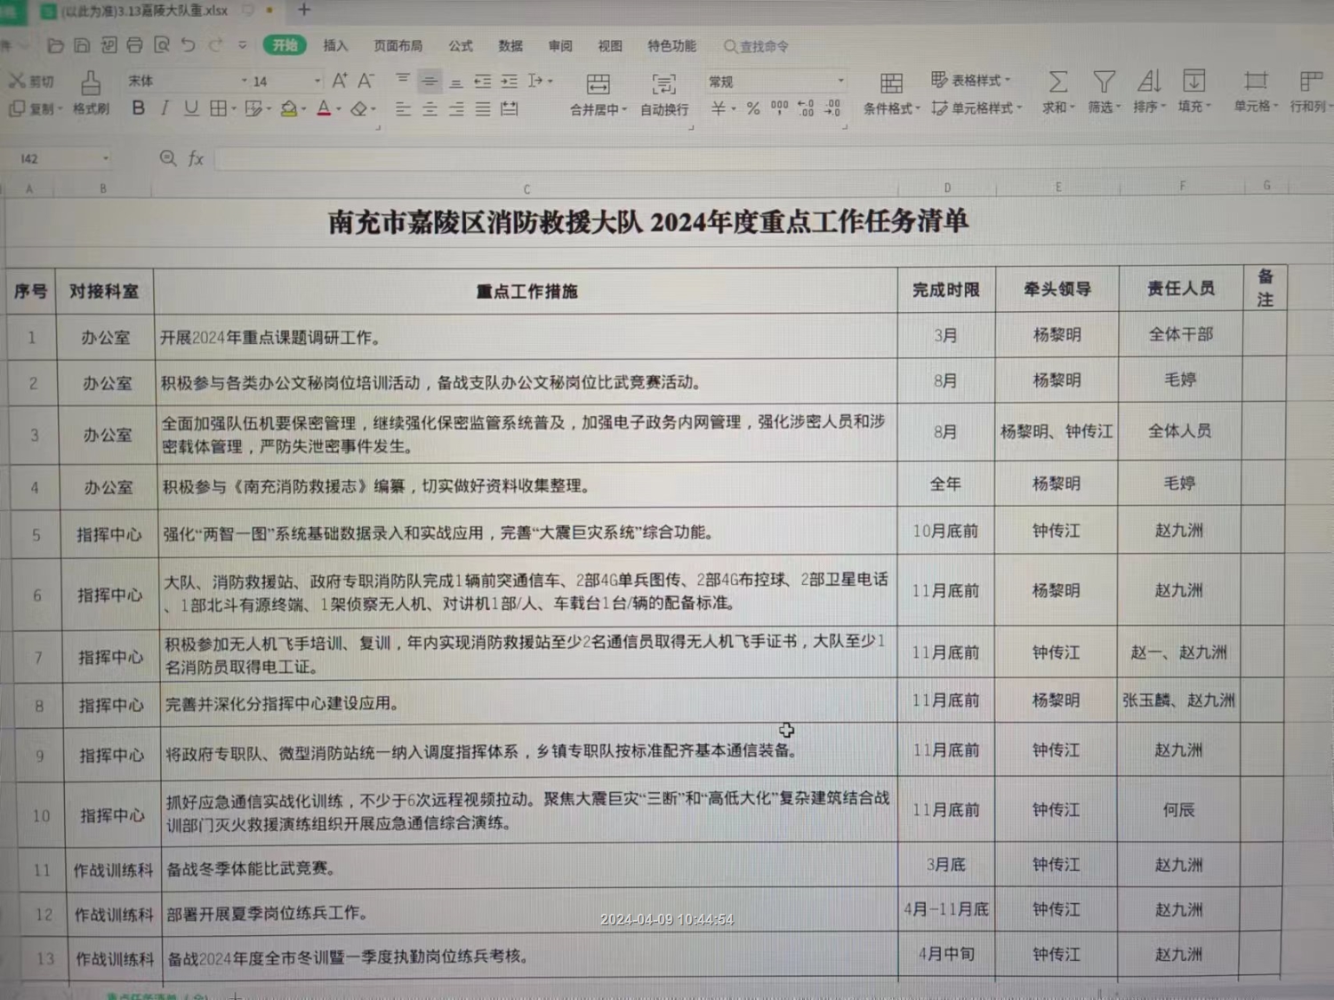Open the number format dropdown 常规

840,81
